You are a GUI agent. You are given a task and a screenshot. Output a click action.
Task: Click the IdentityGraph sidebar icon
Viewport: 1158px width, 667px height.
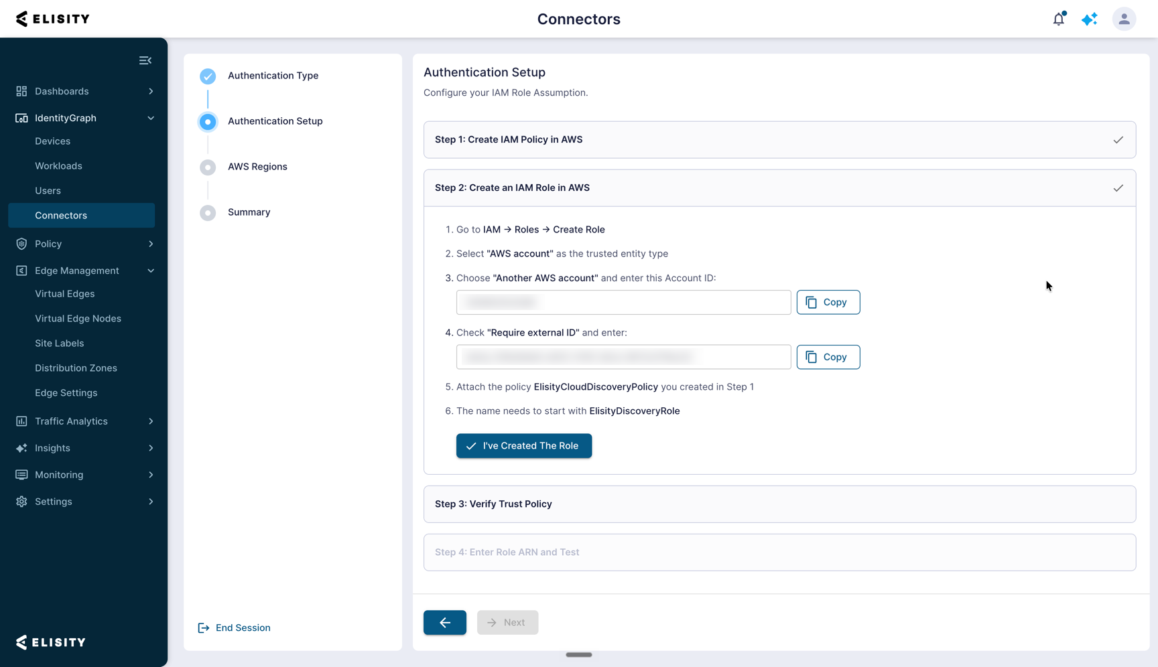[21, 118]
